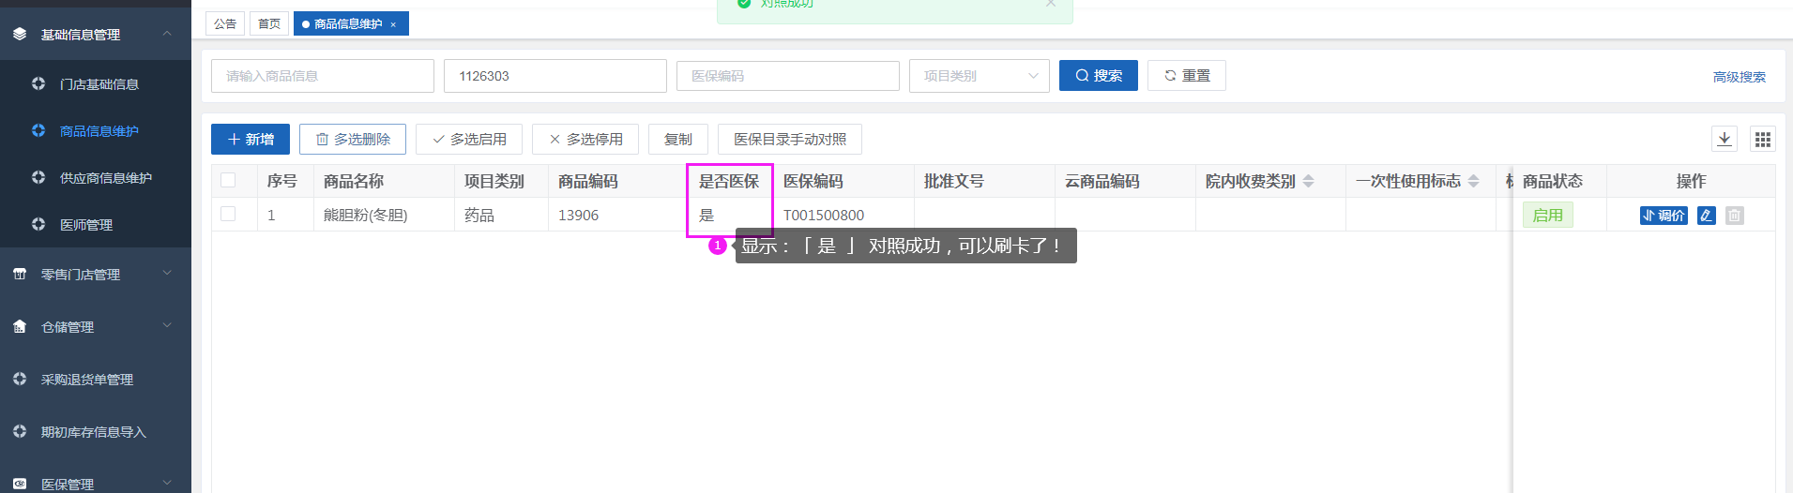This screenshot has height=493, width=1793.
Task: Sort by 院内收费类别 column arrows
Action: pyautogui.click(x=1308, y=181)
